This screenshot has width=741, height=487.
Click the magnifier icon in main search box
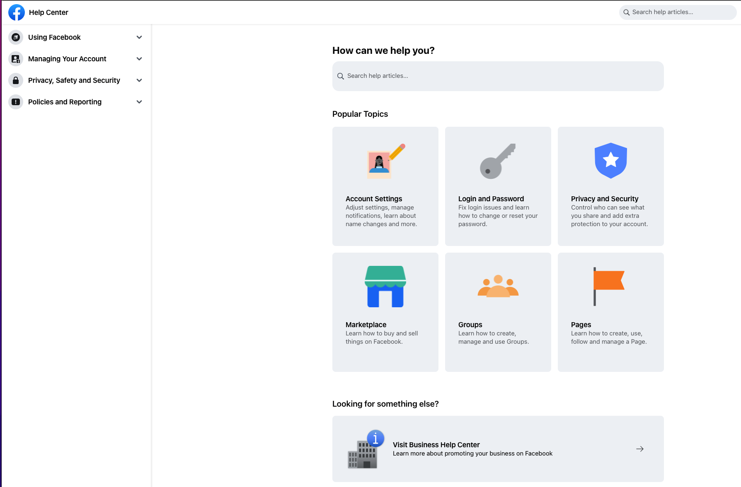341,76
